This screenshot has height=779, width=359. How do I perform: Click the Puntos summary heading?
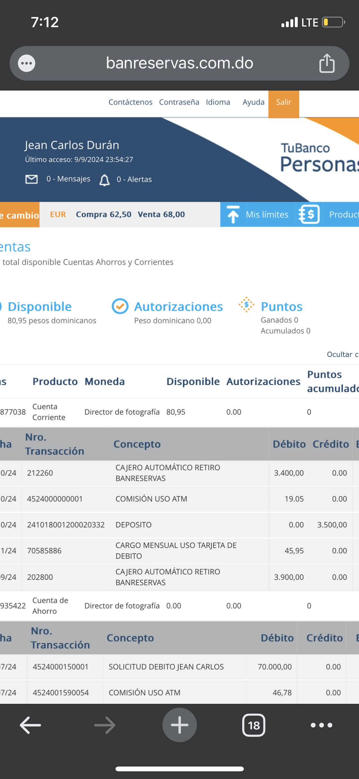[x=281, y=307]
